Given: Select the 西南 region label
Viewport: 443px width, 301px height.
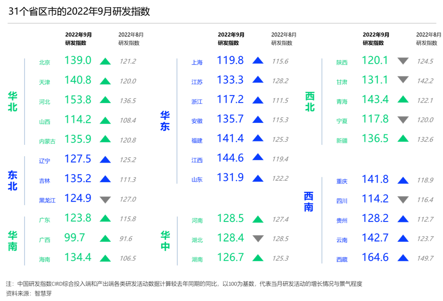Looking at the screenshot, I should click(309, 202).
